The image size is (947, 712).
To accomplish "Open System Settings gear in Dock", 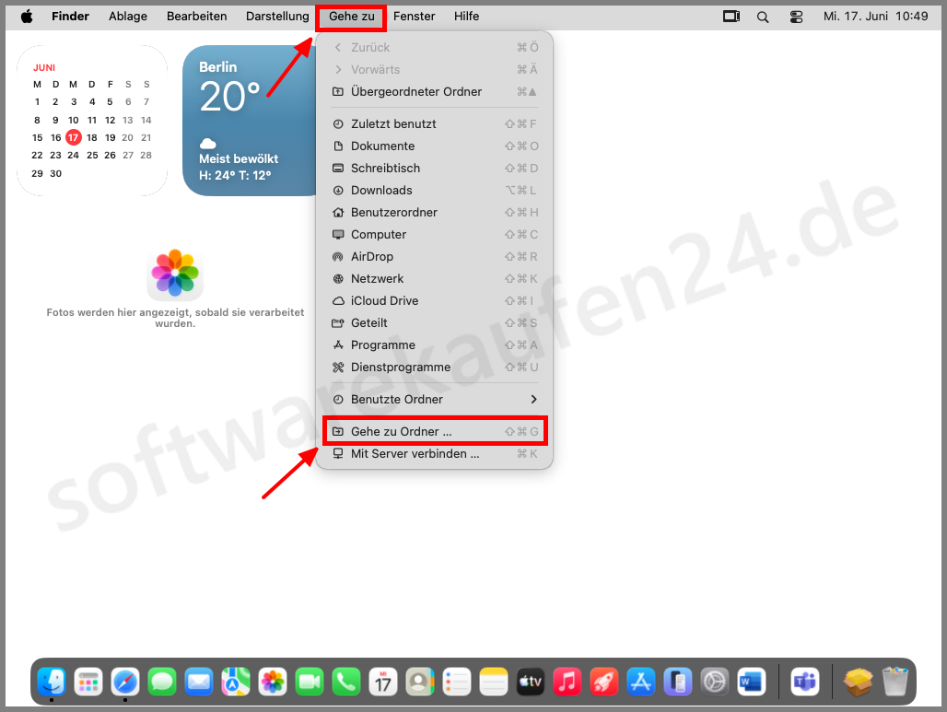I will tap(715, 682).
